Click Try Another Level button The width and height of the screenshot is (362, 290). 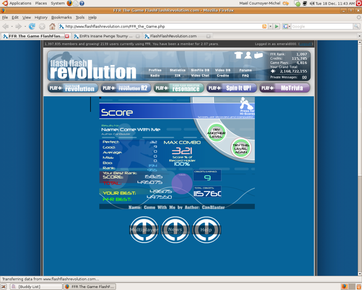click(x=216, y=133)
